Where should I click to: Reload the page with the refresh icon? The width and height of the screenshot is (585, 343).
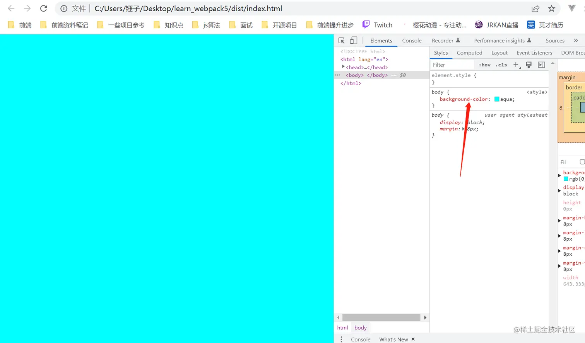click(44, 8)
